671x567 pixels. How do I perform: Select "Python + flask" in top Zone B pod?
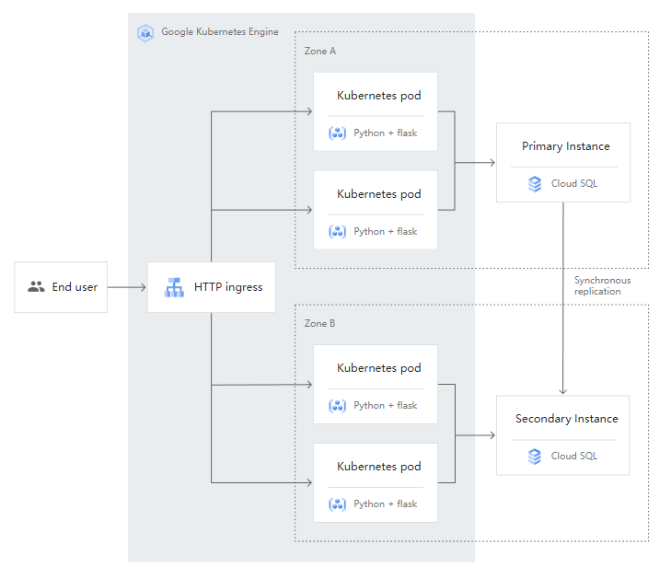pyautogui.click(x=385, y=405)
